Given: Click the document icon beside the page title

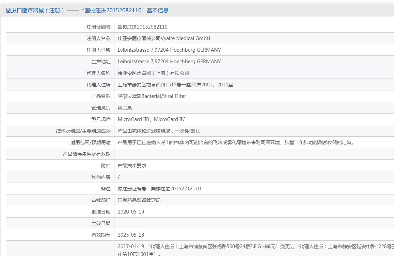Looking at the screenshot, I should point(8,10).
